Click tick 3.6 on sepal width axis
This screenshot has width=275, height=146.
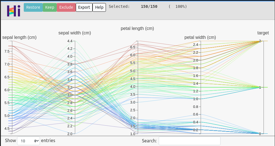click(70, 72)
